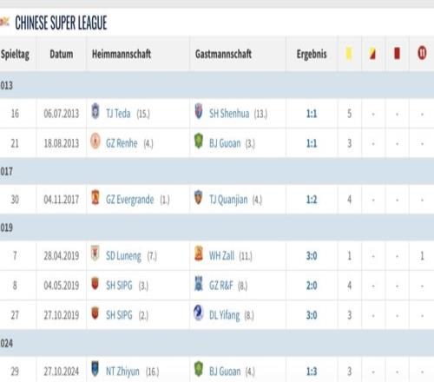Open the SD Luneng team link
This screenshot has width=434, height=382.
[123, 256]
